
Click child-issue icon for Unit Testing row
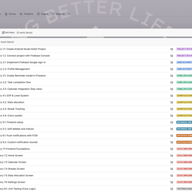coord(172,189)
